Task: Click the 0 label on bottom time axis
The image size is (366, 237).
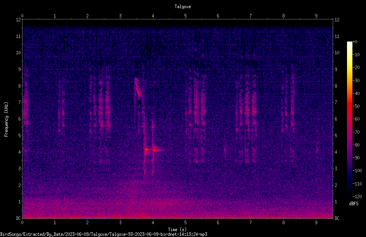Action: 22,223
